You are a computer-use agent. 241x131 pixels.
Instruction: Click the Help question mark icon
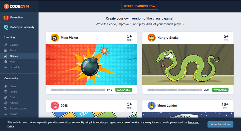click(x=6, y=62)
